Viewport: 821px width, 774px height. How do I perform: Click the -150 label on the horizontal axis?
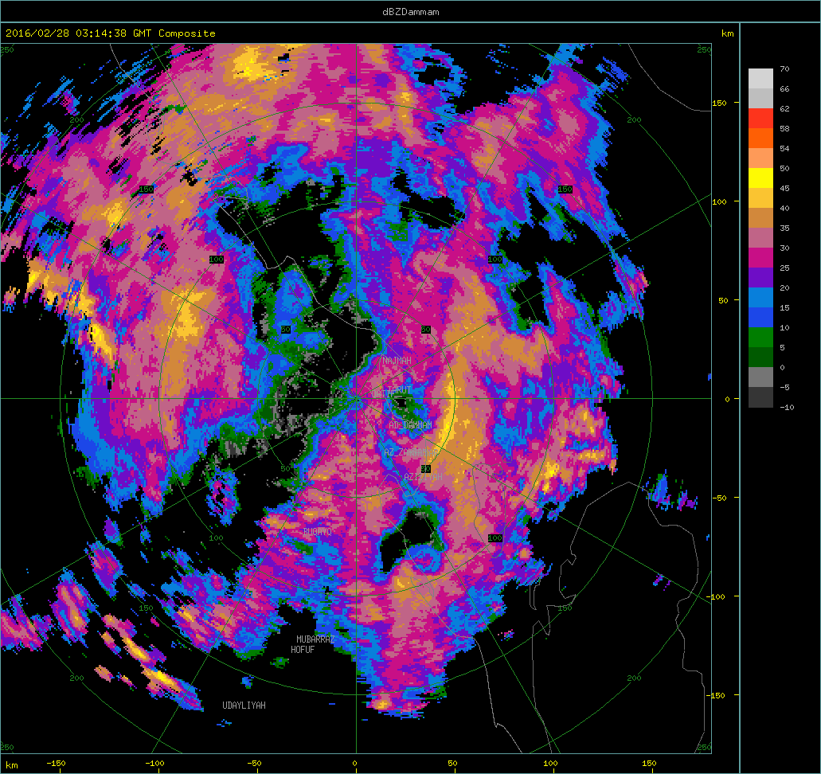coord(56,763)
